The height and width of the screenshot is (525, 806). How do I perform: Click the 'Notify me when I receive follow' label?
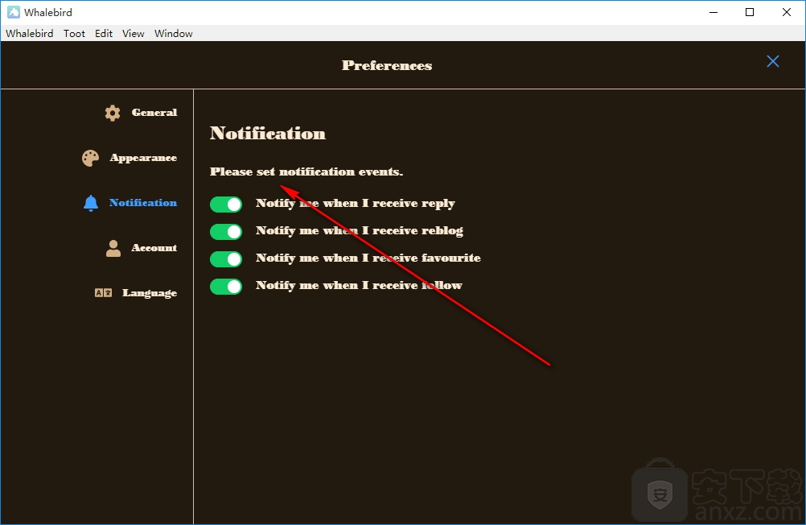[359, 285]
